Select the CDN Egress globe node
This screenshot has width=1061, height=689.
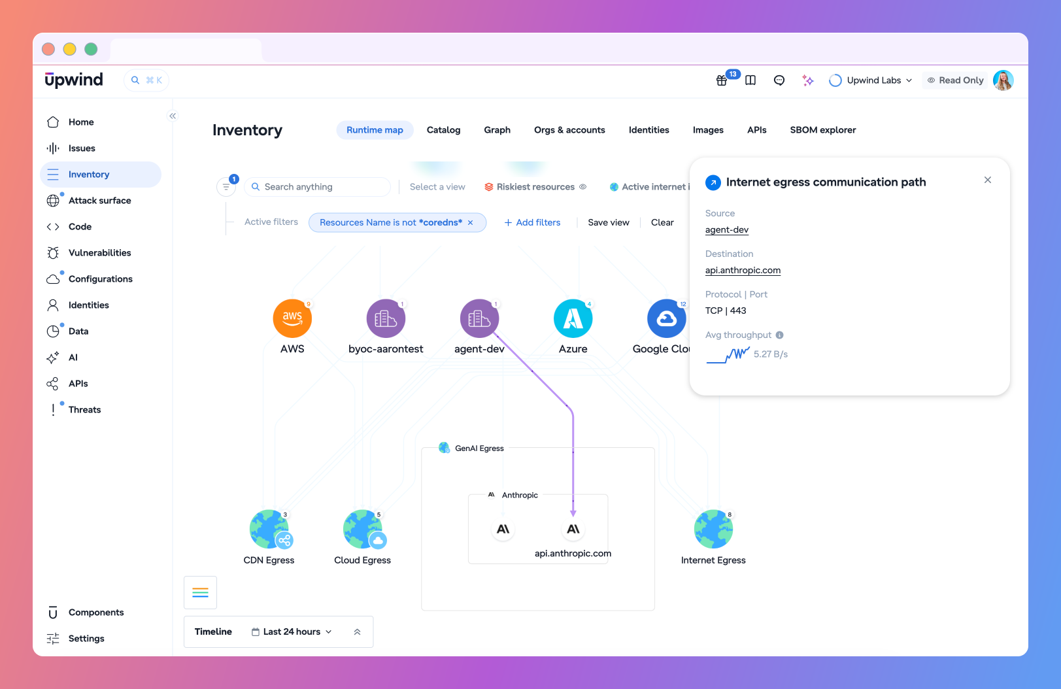tap(269, 529)
